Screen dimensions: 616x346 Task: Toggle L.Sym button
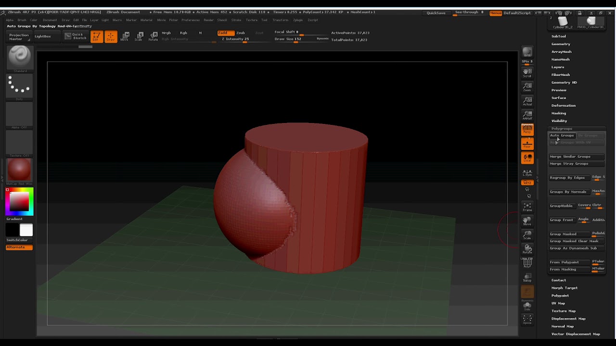(x=527, y=172)
